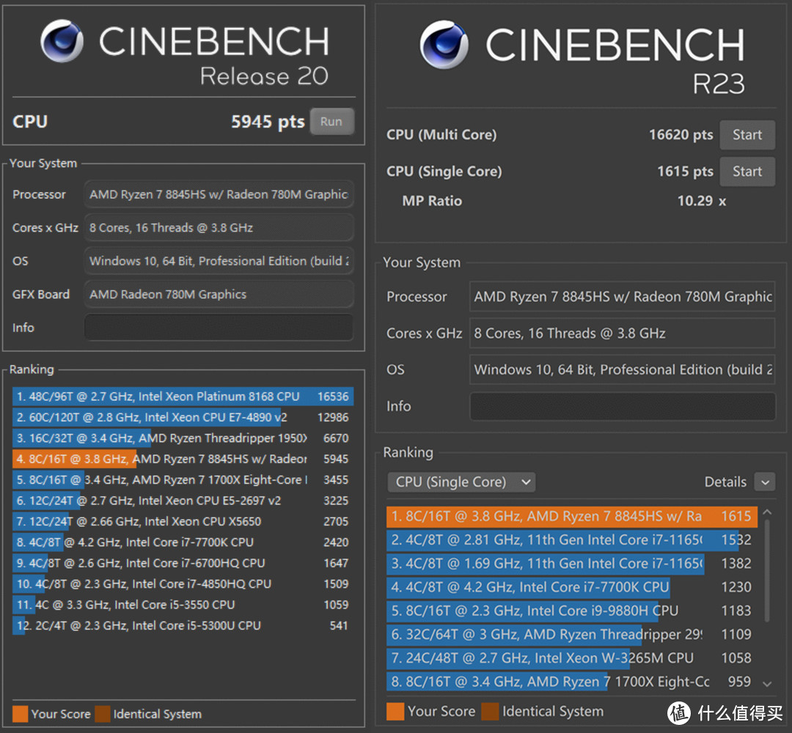
Task: Select the i7-7700K row scoring 2420
Action: (183, 542)
